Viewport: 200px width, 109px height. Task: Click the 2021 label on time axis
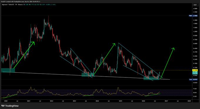tap(29, 101)
